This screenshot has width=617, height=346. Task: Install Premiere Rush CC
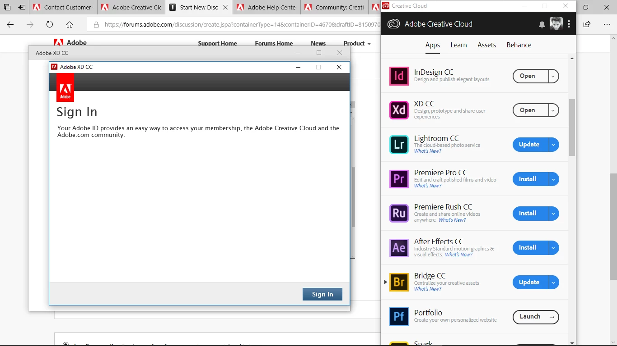coord(531,214)
